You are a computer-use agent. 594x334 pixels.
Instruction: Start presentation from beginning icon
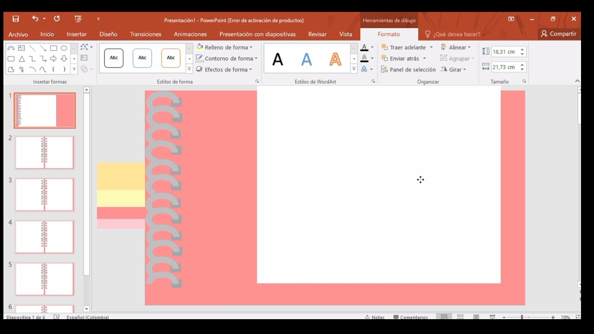[78, 19]
